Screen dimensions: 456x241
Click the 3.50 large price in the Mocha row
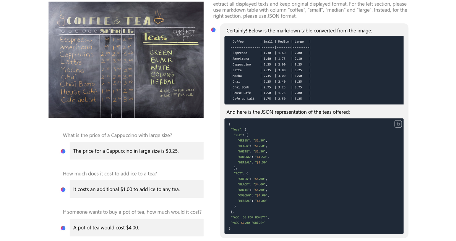[298, 76]
